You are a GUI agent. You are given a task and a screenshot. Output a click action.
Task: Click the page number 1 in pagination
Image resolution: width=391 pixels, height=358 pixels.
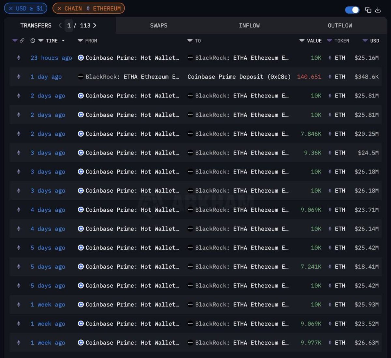tap(69, 25)
